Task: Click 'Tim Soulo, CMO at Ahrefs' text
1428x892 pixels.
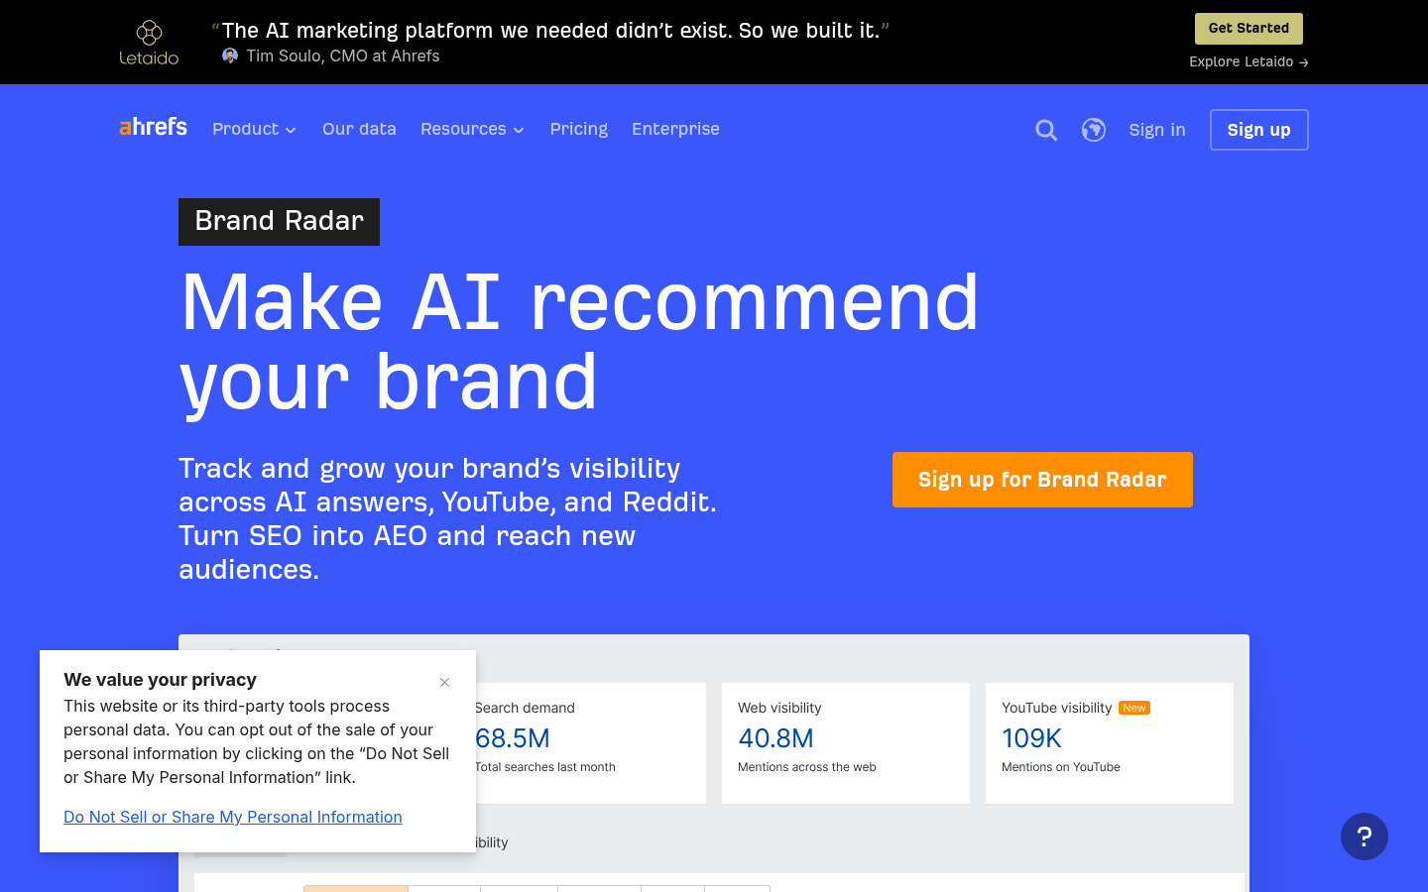Action: coord(343,56)
